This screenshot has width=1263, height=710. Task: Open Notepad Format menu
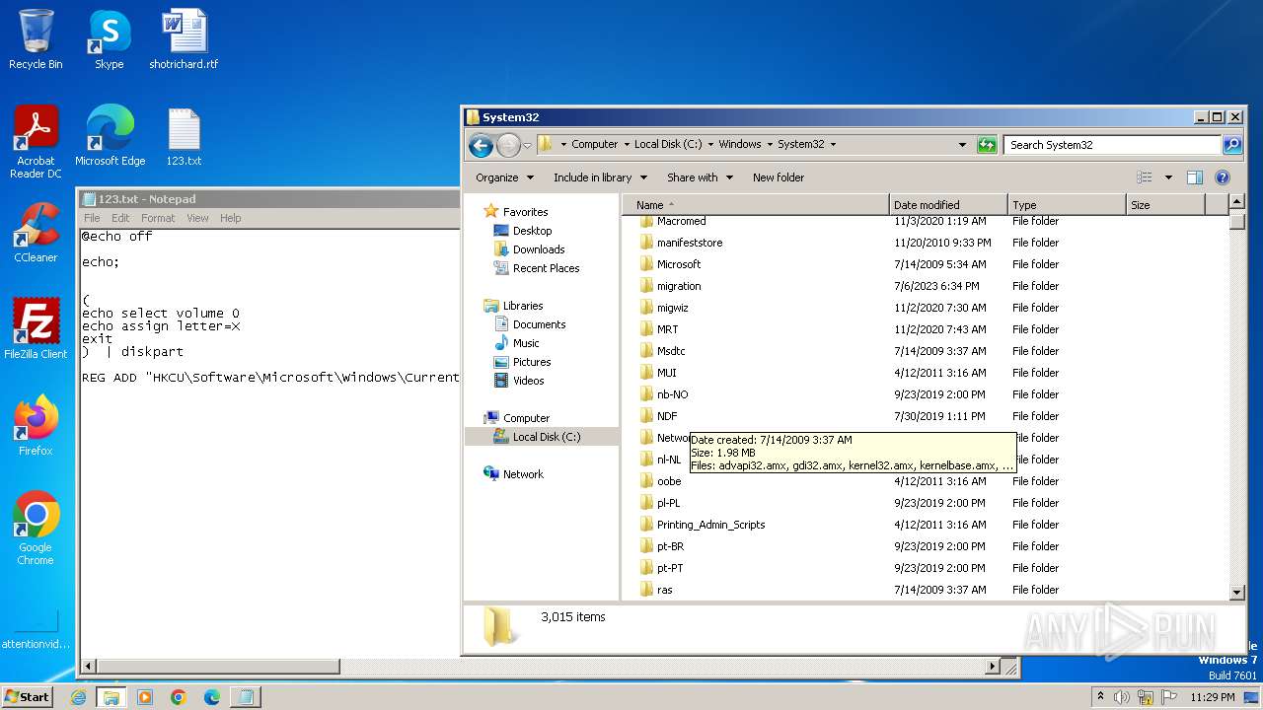point(158,218)
